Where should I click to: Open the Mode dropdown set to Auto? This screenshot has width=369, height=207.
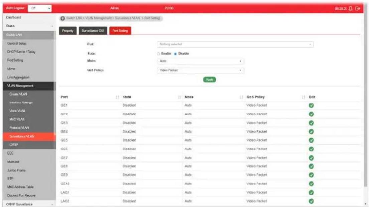pyautogui.click(x=201, y=61)
